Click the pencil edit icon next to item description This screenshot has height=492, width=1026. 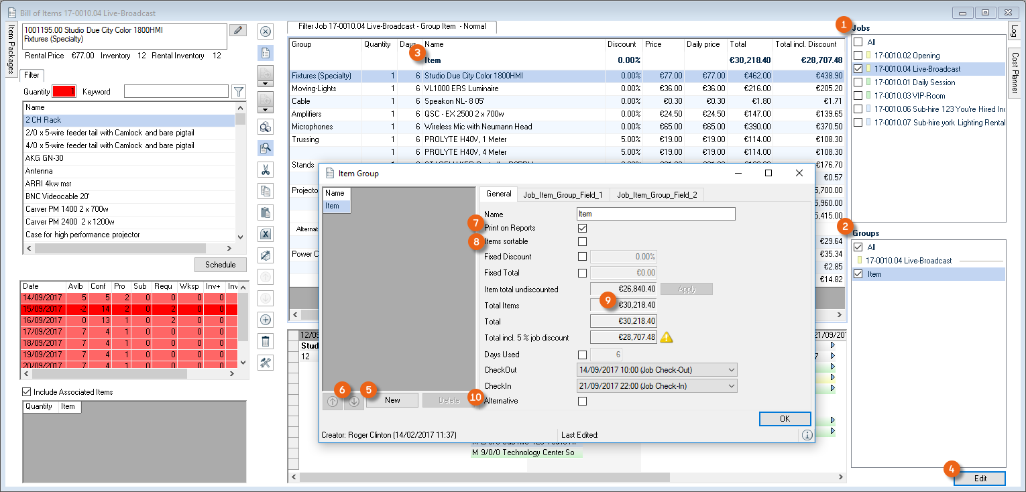click(x=237, y=30)
